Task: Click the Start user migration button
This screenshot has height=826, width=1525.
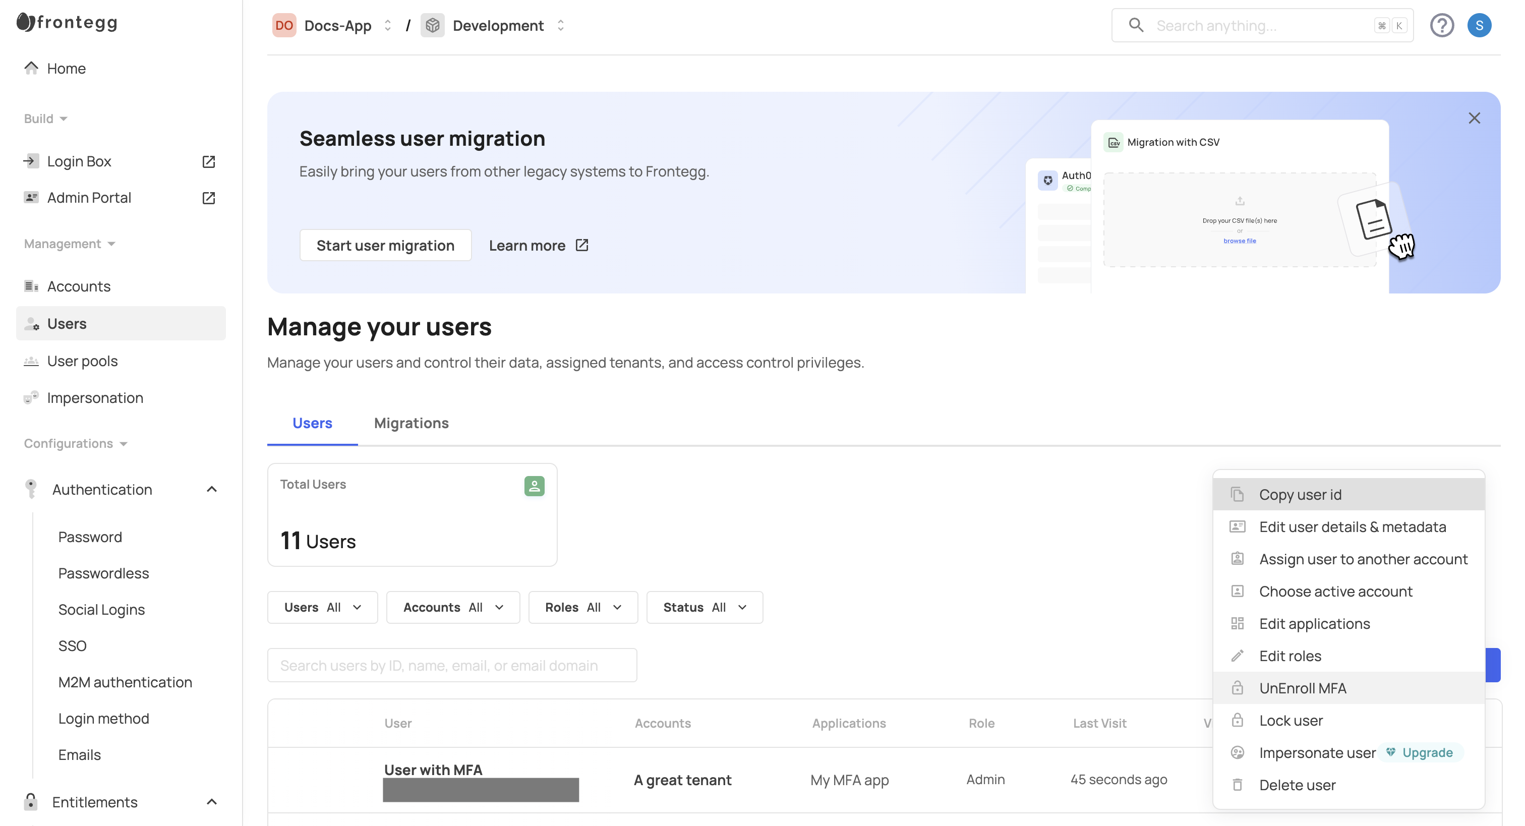Action: coord(385,245)
